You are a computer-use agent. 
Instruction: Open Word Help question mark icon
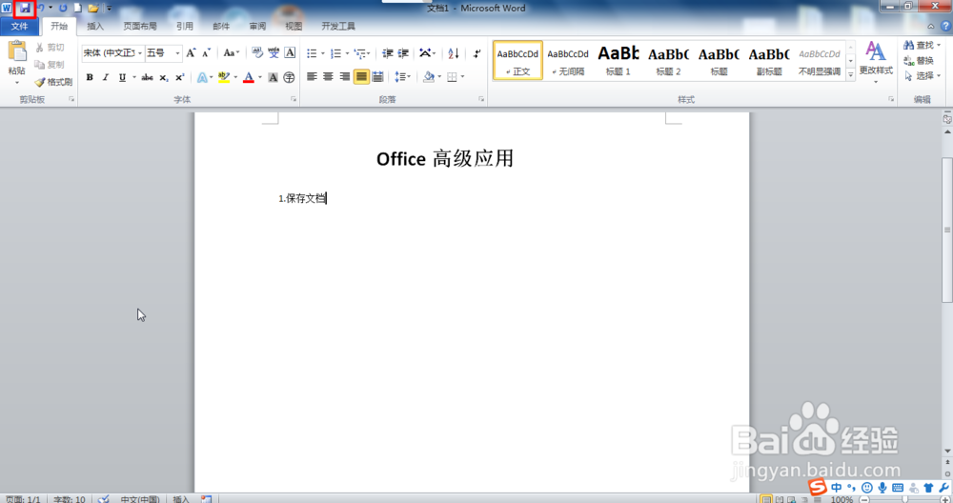point(945,26)
